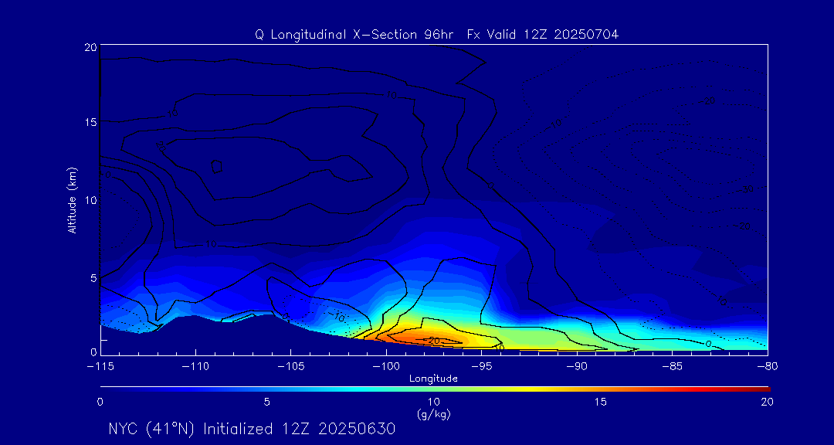Click the longitude tick label "-80"
Viewport: 834px width, 445px height.
[x=768, y=367]
